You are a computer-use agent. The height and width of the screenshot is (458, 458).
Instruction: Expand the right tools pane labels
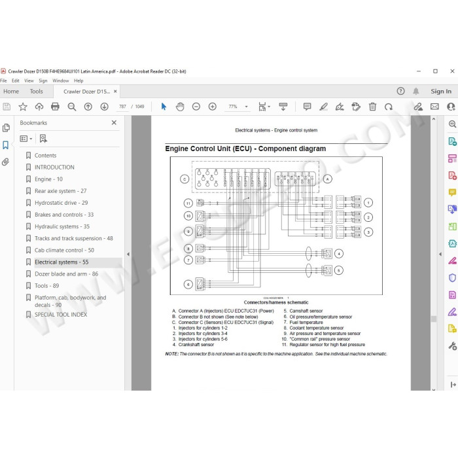[453, 385]
